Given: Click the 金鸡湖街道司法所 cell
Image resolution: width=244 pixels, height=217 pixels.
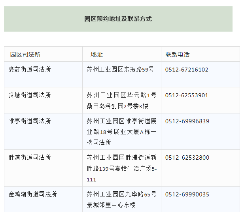Looking at the screenshot, I should click(x=33, y=194).
